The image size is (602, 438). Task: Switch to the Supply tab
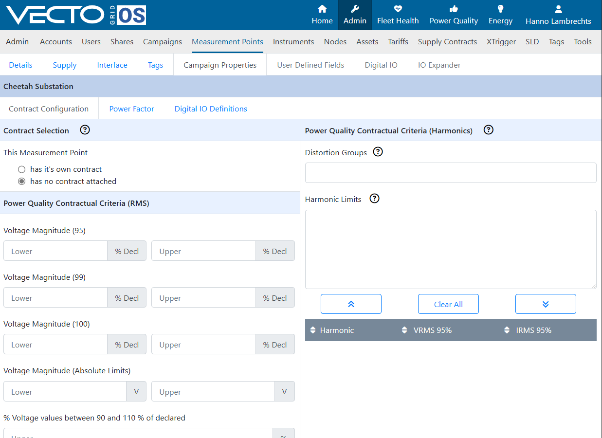(x=65, y=65)
